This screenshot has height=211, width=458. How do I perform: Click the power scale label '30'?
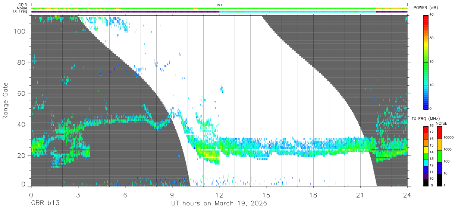432,38
